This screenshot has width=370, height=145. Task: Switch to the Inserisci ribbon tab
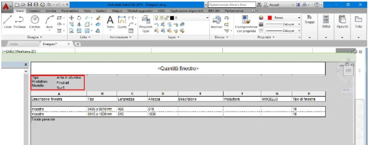[34, 11]
